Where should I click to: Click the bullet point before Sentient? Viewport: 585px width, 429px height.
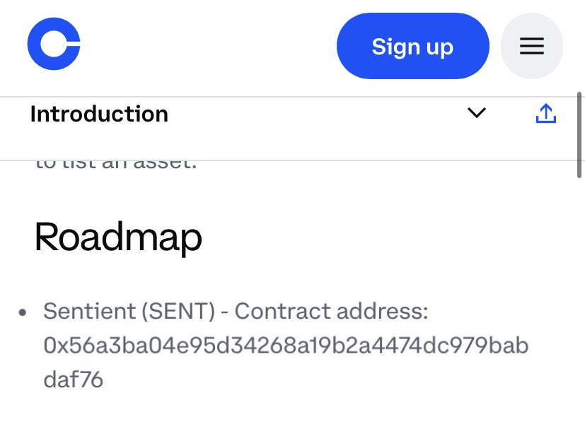tap(24, 312)
